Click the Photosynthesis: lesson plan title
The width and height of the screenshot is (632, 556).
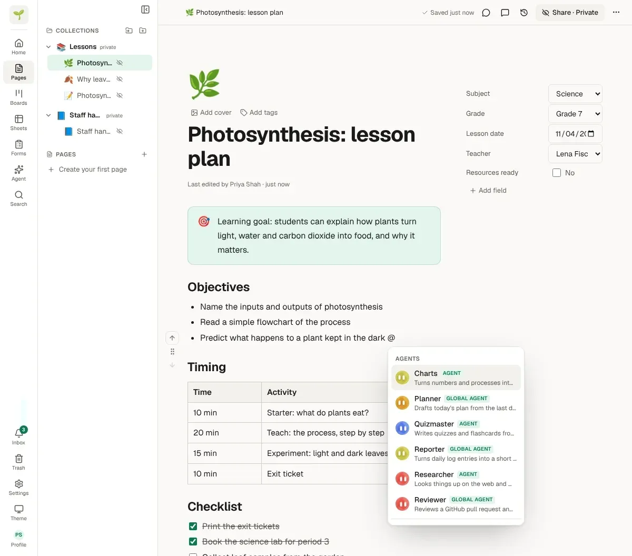(301, 146)
